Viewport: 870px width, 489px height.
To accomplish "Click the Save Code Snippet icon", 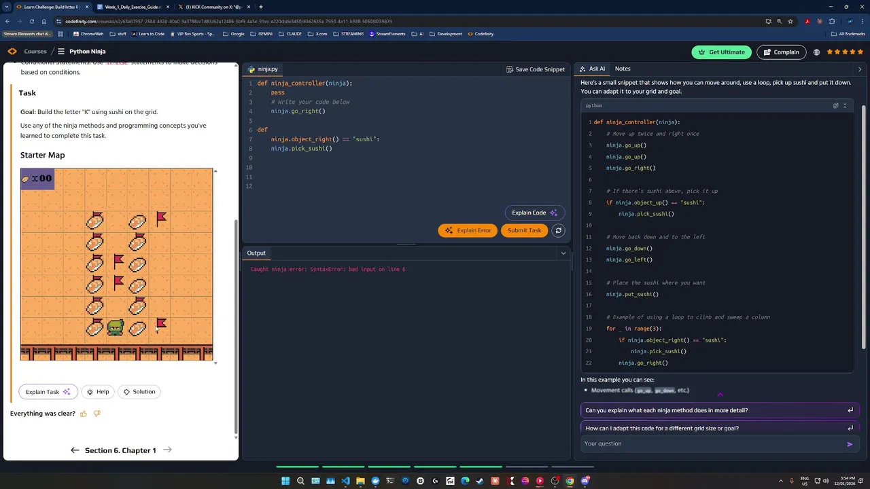I will click(x=510, y=69).
